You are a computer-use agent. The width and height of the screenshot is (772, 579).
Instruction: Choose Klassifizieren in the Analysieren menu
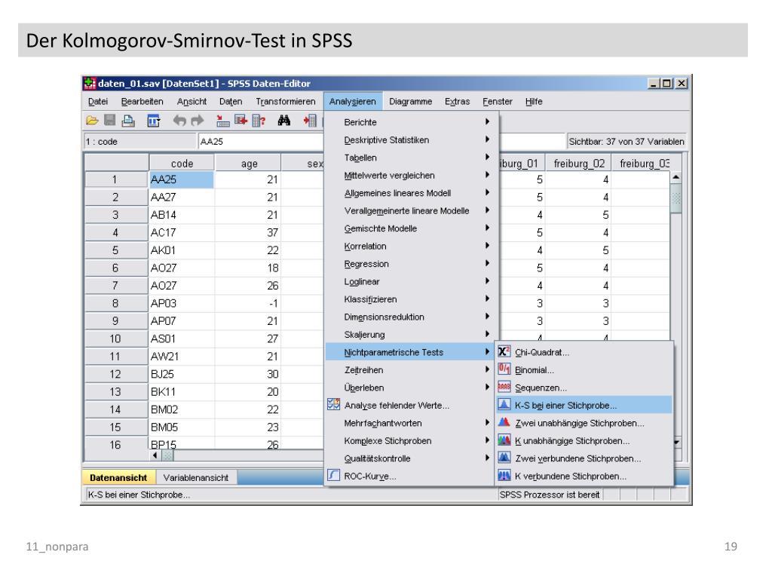[411, 299]
